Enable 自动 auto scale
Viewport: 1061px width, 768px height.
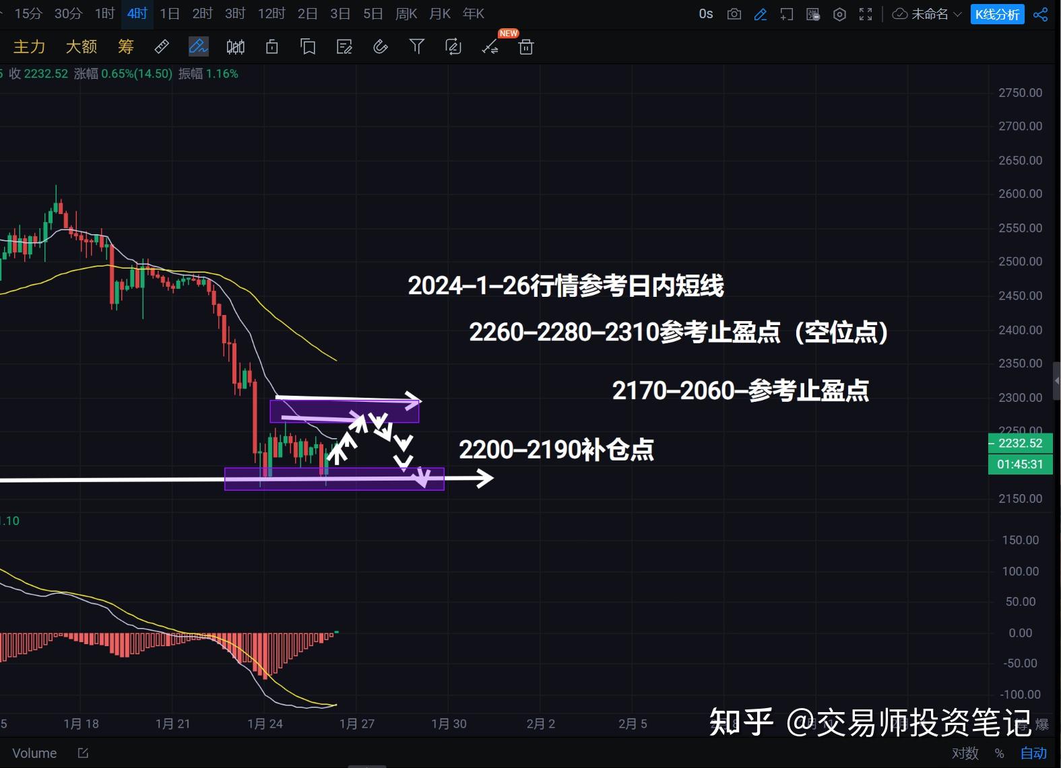[1033, 753]
